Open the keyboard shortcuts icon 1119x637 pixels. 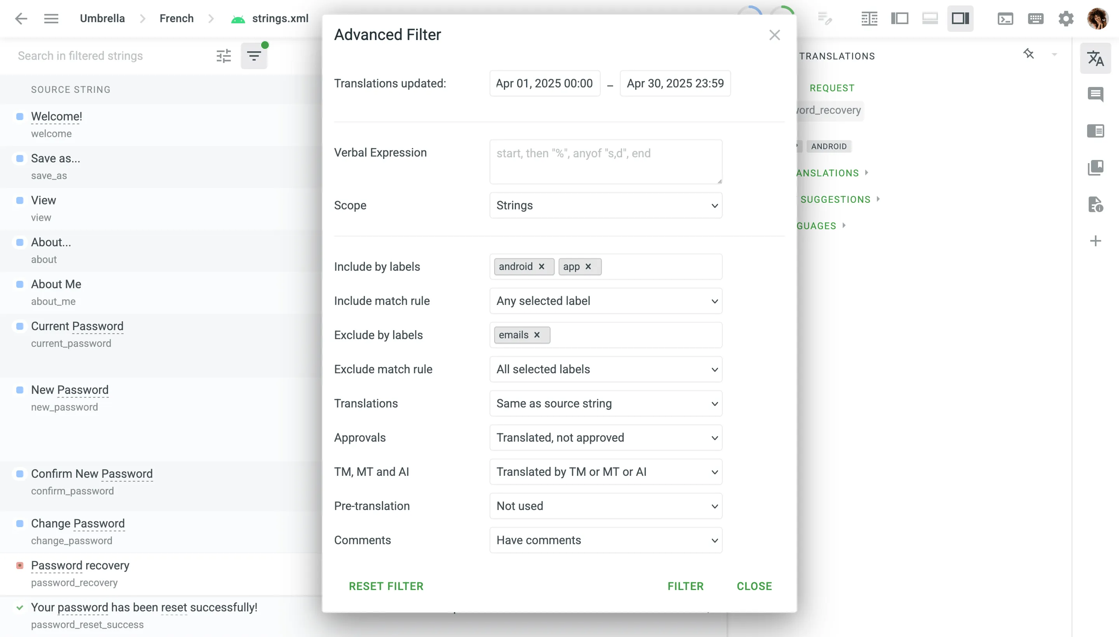1035,19
